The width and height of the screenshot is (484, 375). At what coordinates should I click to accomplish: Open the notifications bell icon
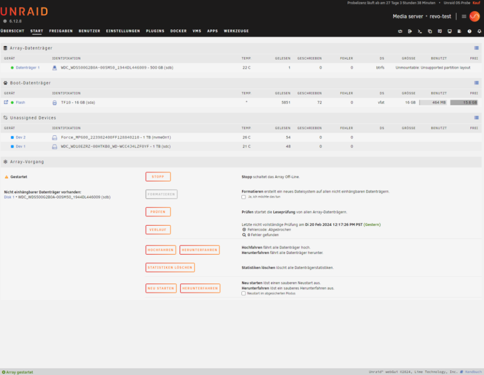[479, 31]
